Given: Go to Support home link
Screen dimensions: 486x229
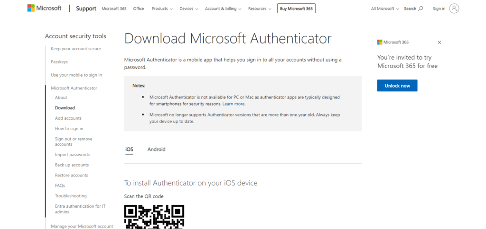Looking at the screenshot, I should pos(86,9).
